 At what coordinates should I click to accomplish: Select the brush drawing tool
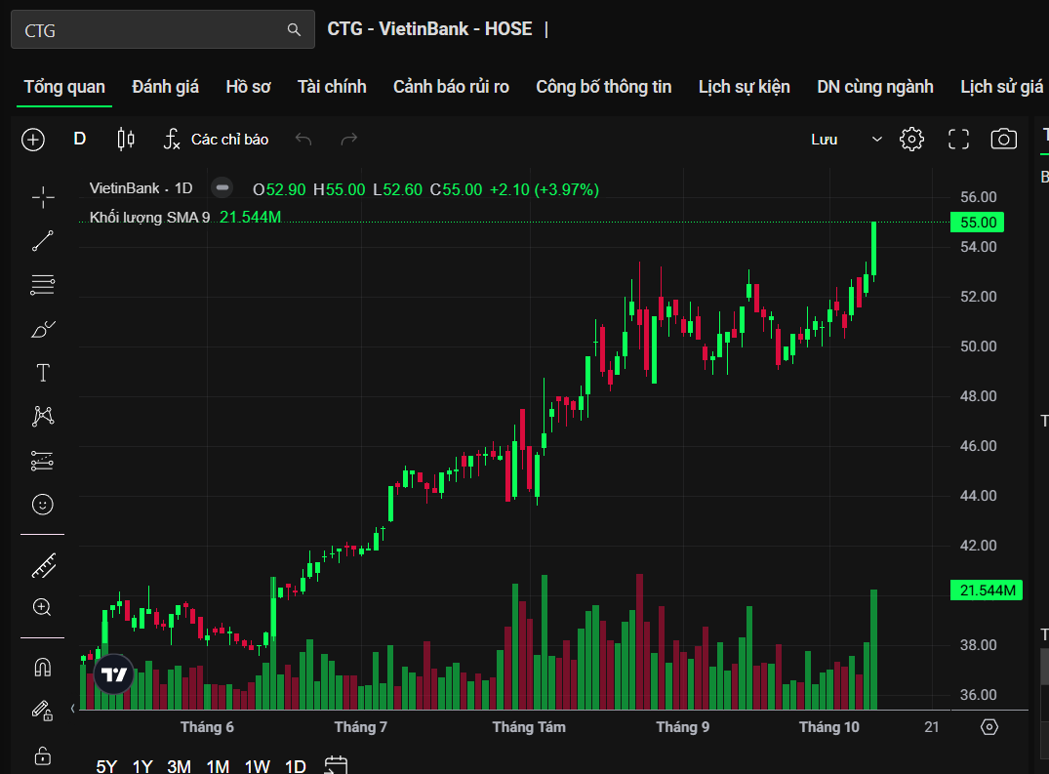coord(43,329)
